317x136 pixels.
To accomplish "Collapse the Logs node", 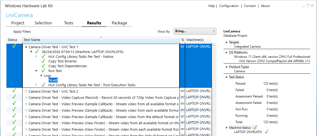I will pos(41,76).
